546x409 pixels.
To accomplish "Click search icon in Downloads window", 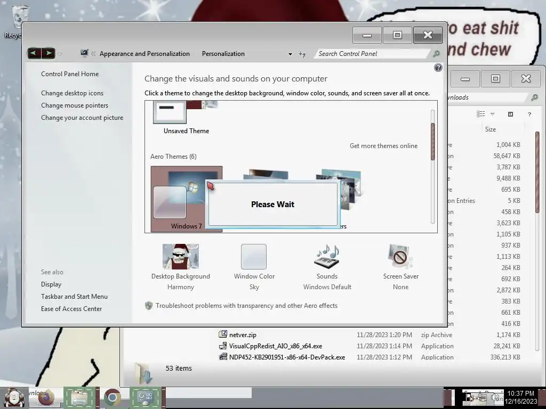I will [x=534, y=97].
